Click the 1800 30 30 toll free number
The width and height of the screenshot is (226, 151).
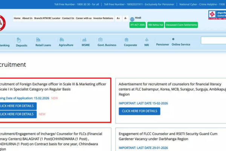pyautogui.click(x=76, y=4)
